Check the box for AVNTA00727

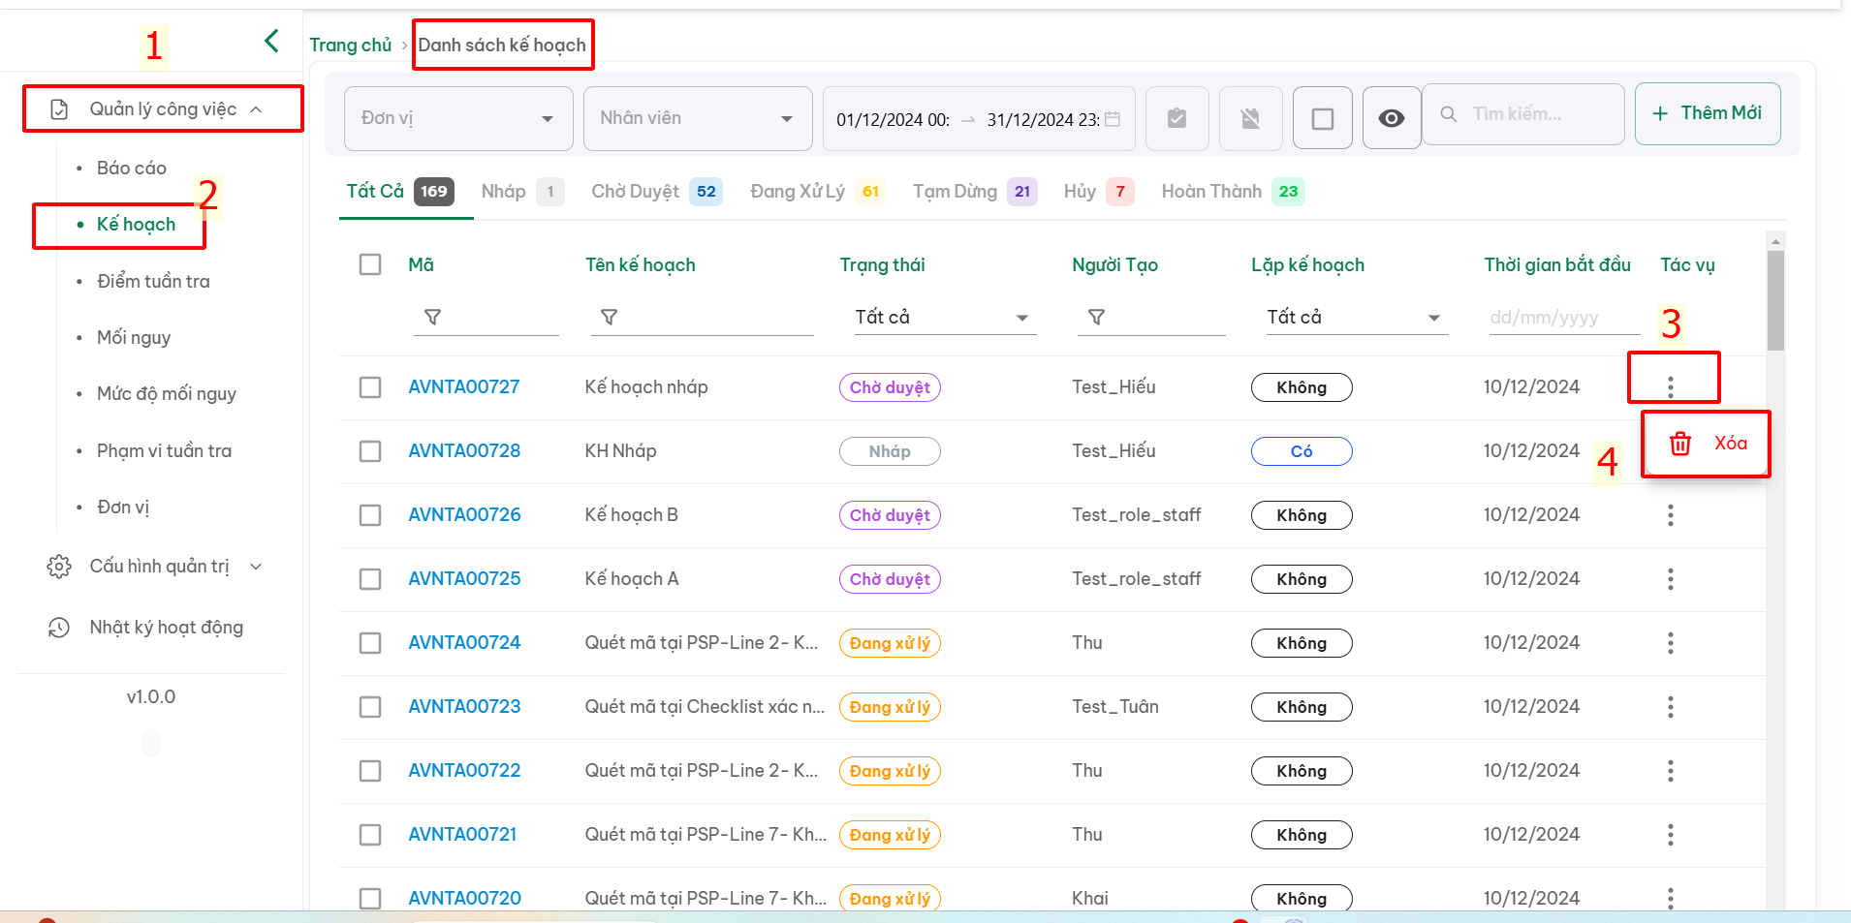coord(370,387)
